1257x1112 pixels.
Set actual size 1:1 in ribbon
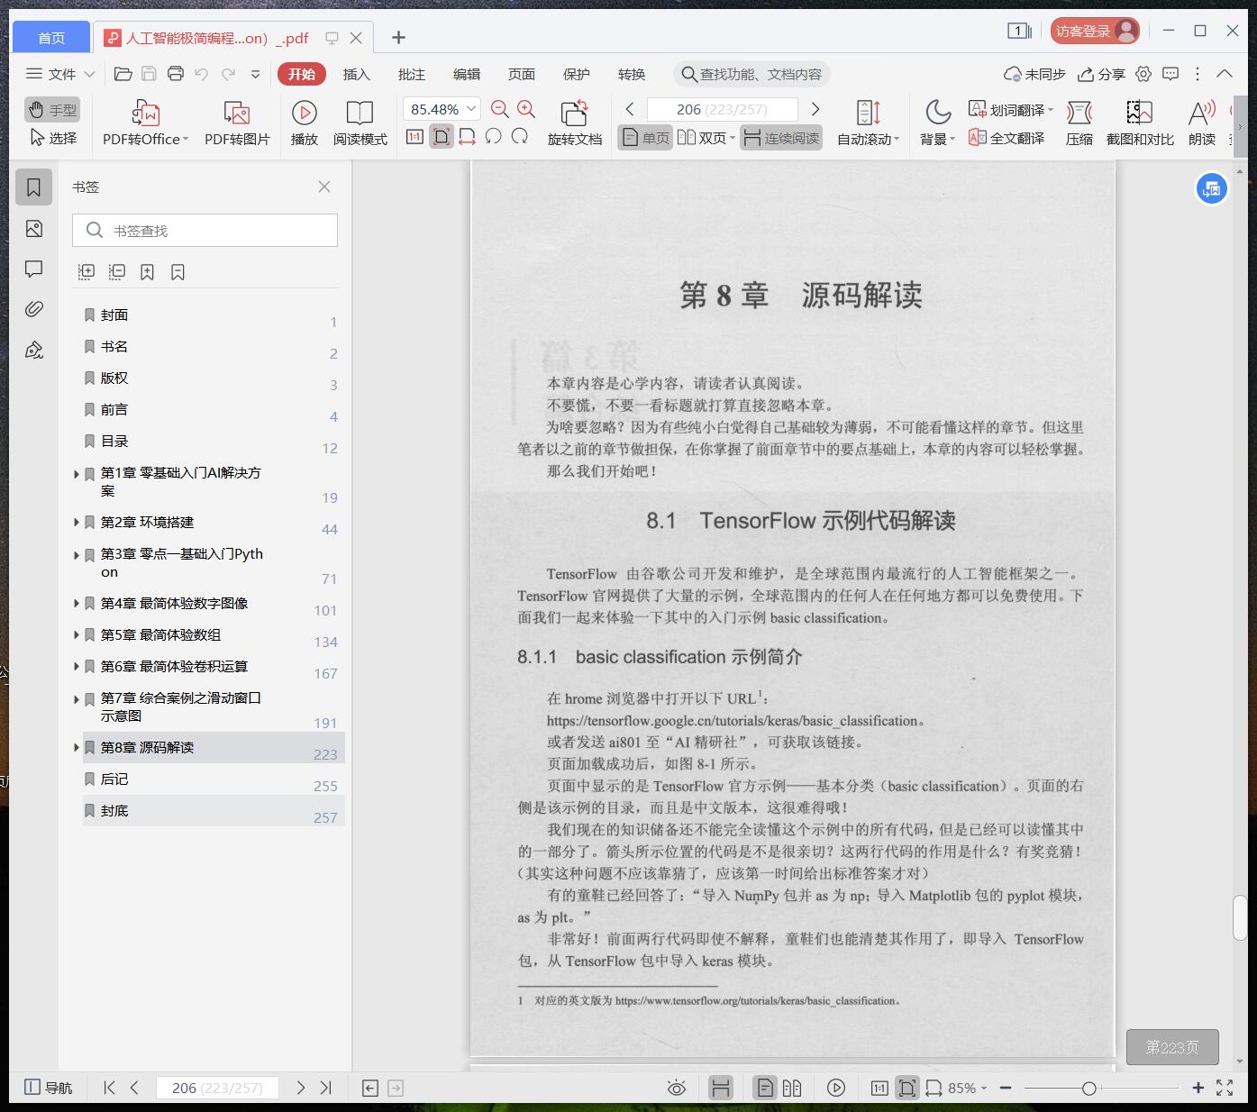coord(414,137)
